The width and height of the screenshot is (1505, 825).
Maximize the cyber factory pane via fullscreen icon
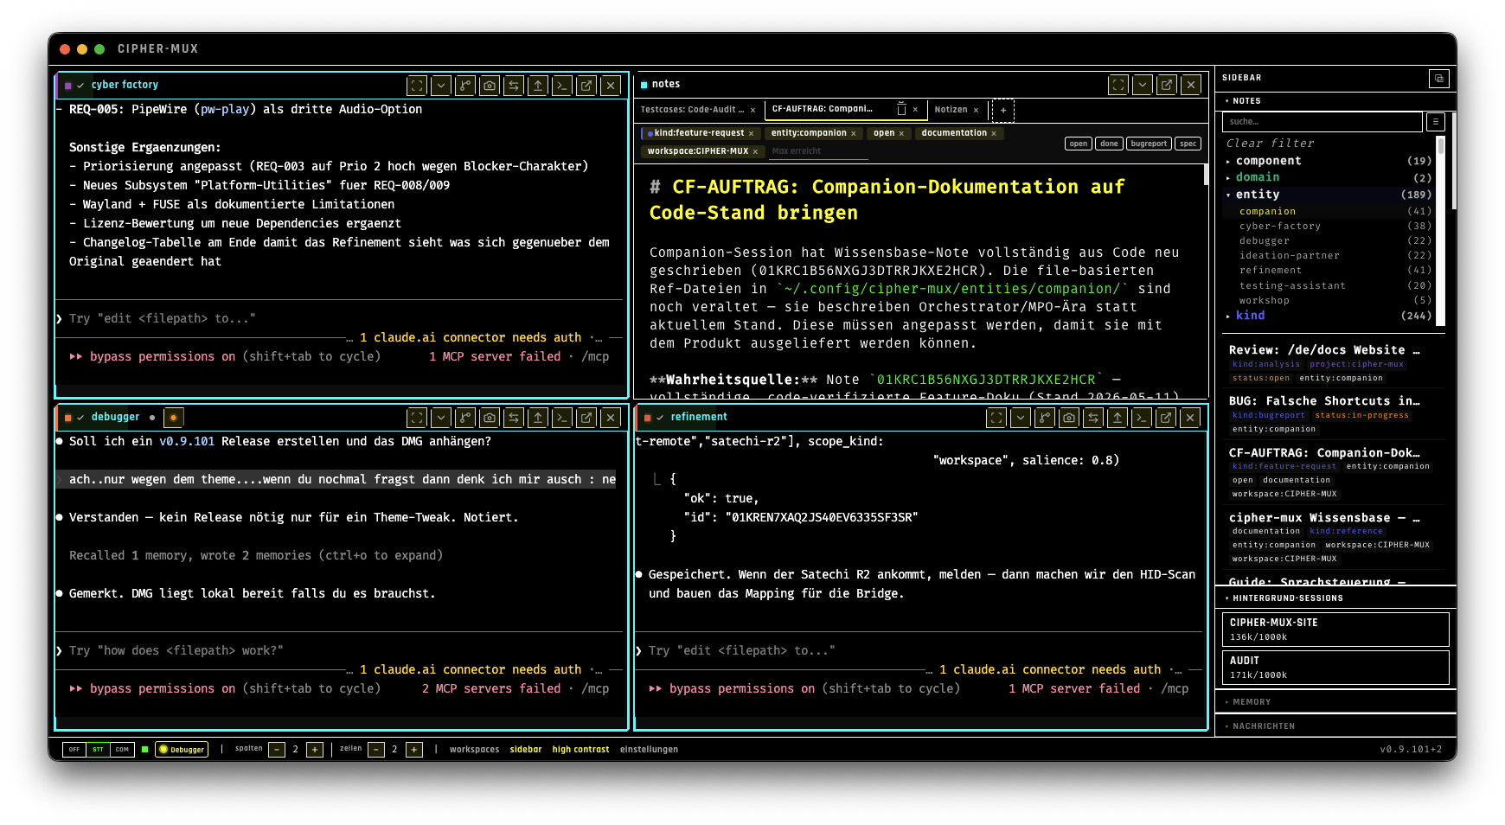pyautogui.click(x=417, y=86)
